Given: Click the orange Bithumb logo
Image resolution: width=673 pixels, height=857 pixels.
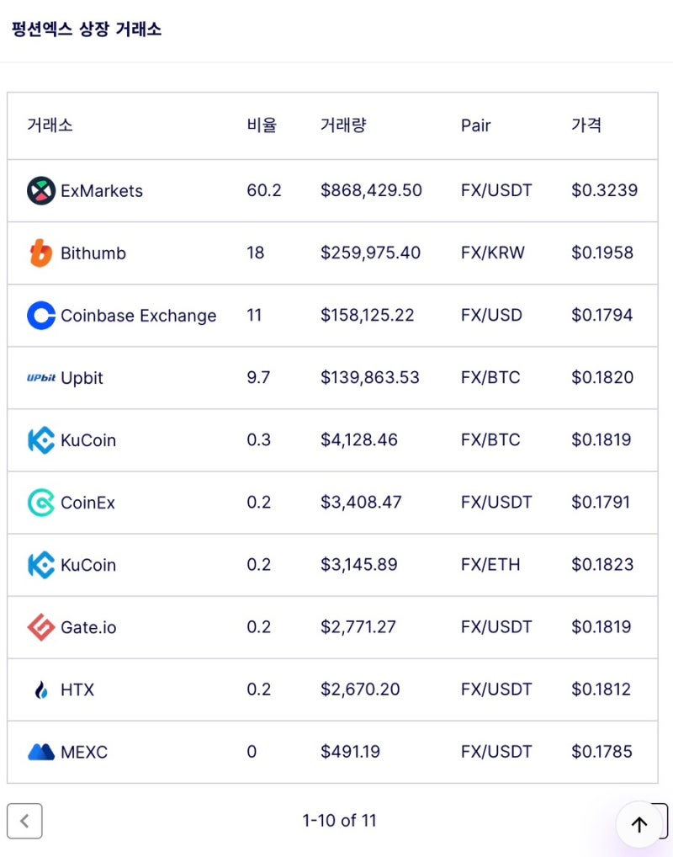Looking at the screenshot, I should click(x=41, y=253).
